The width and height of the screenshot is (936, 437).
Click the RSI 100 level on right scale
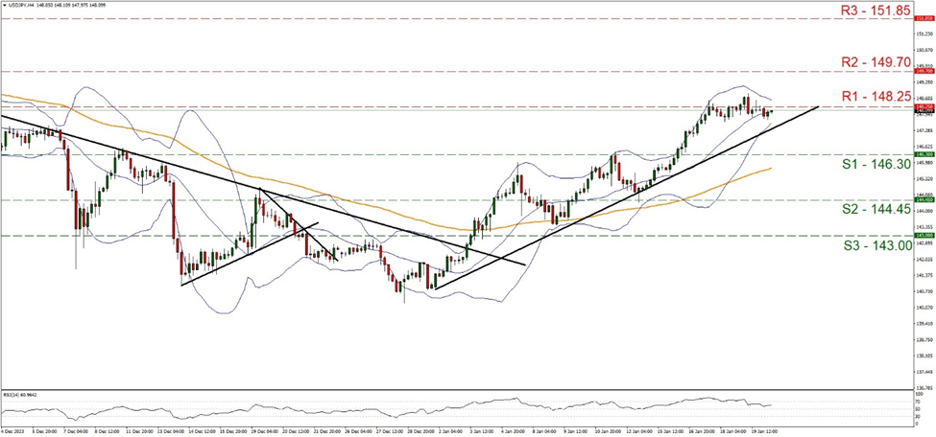[920, 394]
